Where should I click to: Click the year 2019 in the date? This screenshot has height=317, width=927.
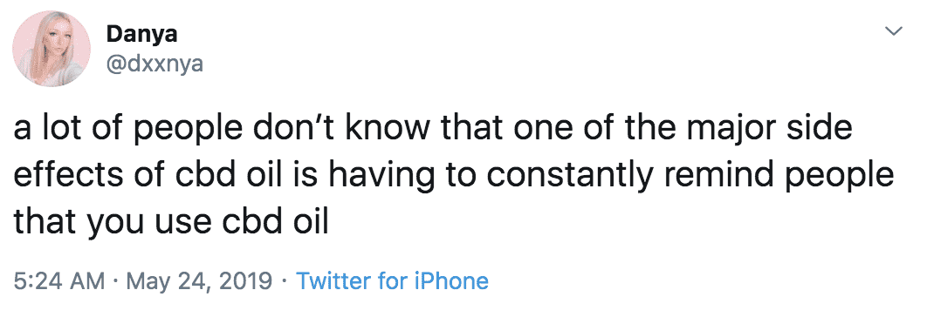coord(244,280)
